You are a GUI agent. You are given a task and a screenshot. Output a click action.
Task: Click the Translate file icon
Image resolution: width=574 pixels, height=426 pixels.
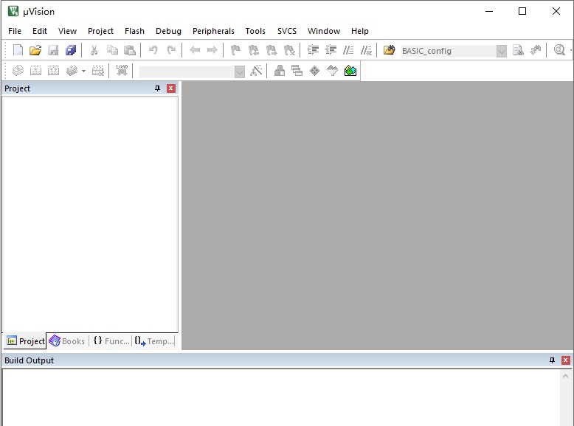pos(18,70)
